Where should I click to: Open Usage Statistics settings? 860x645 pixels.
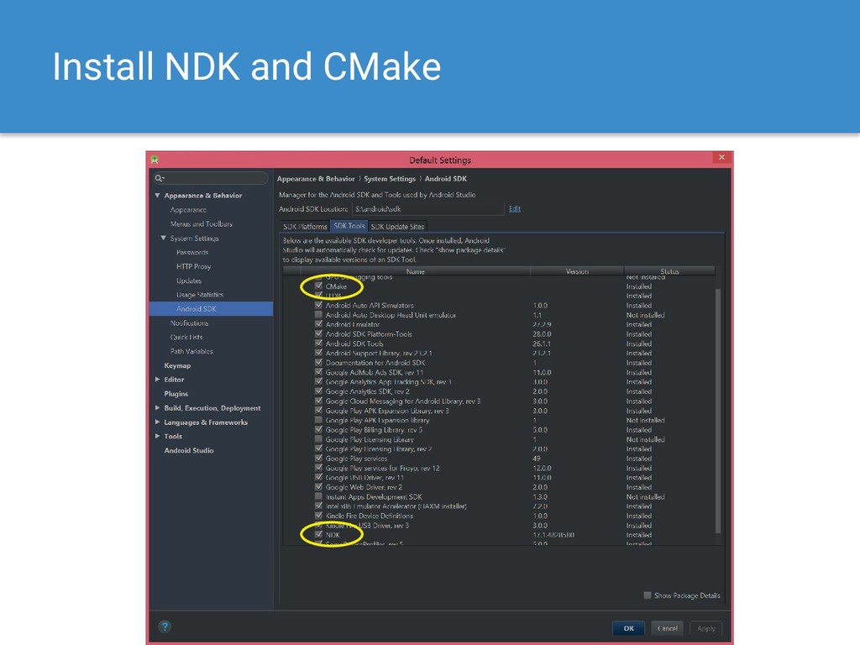[200, 295]
